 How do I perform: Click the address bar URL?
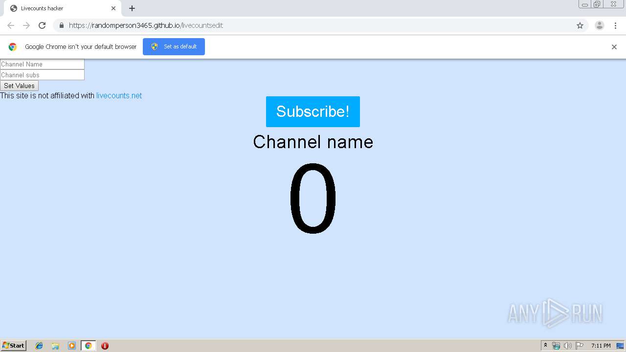(x=146, y=25)
